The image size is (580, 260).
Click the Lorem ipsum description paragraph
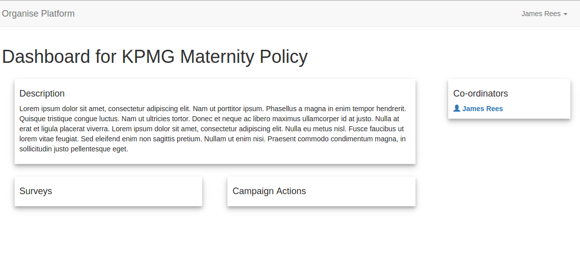point(212,129)
